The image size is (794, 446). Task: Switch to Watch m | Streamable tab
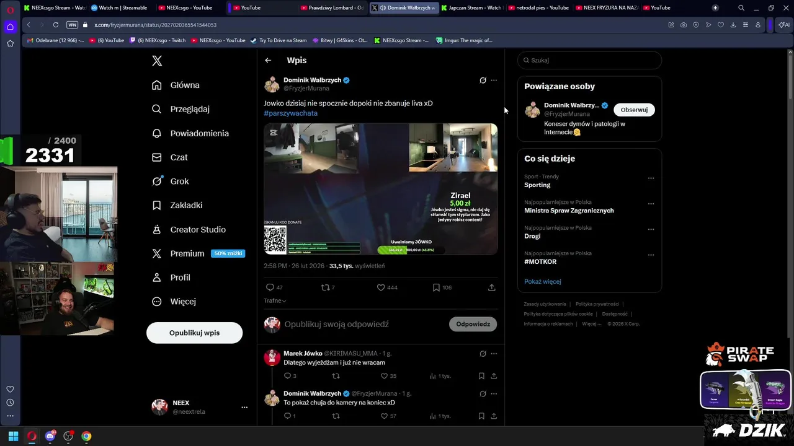(119, 7)
